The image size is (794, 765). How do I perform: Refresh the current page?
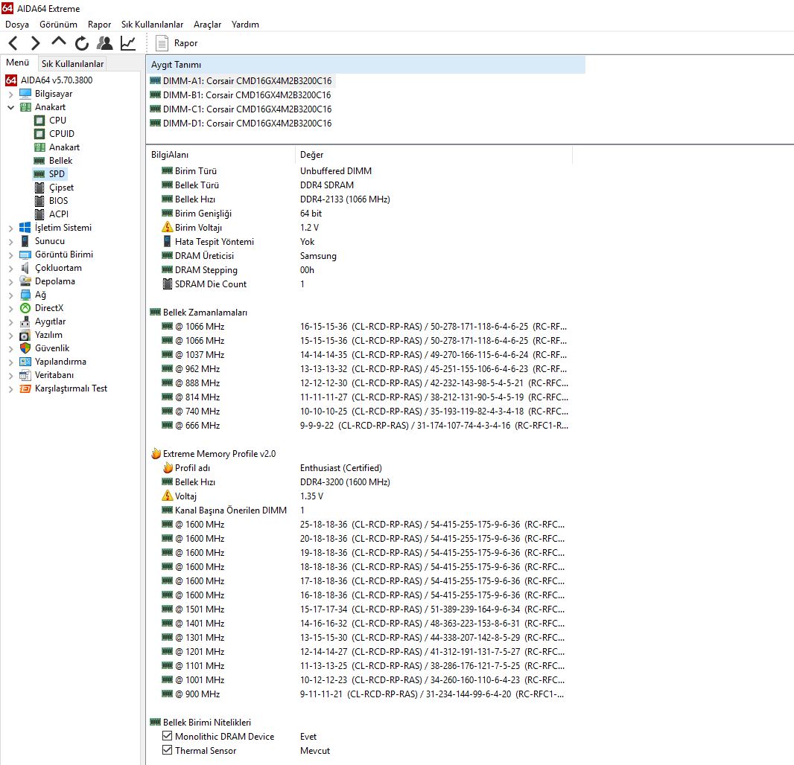pos(81,43)
